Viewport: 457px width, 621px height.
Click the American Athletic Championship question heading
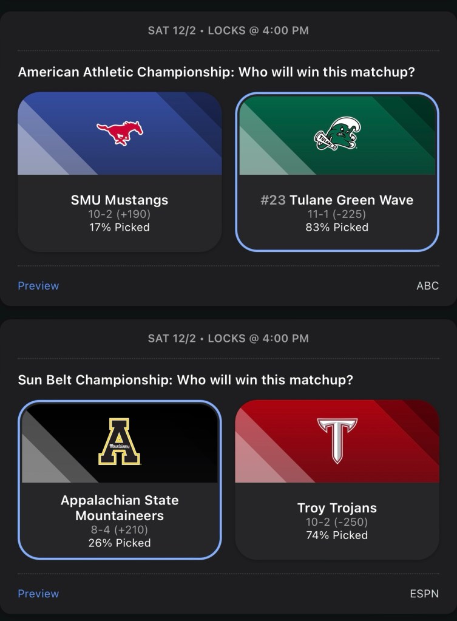217,72
